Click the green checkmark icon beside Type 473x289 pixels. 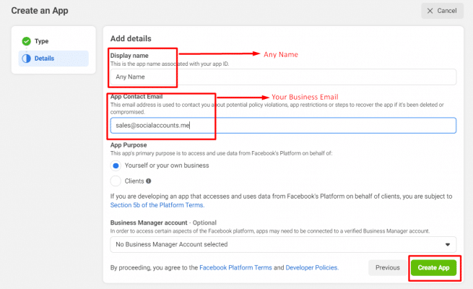pos(27,41)
